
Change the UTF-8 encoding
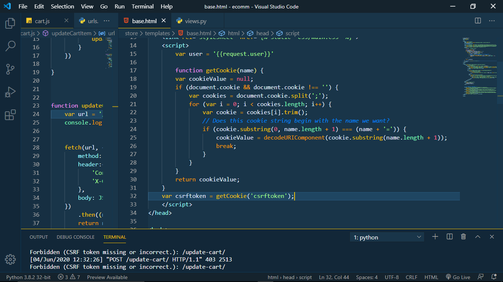[391, 277]
